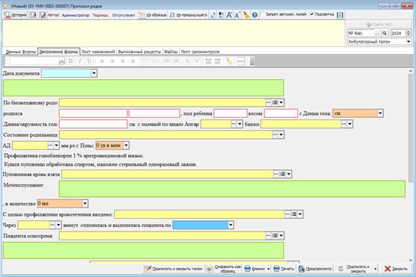Expand the Дата документа dropdown
This screenshot has height=277, width=416.
[94, 73]
